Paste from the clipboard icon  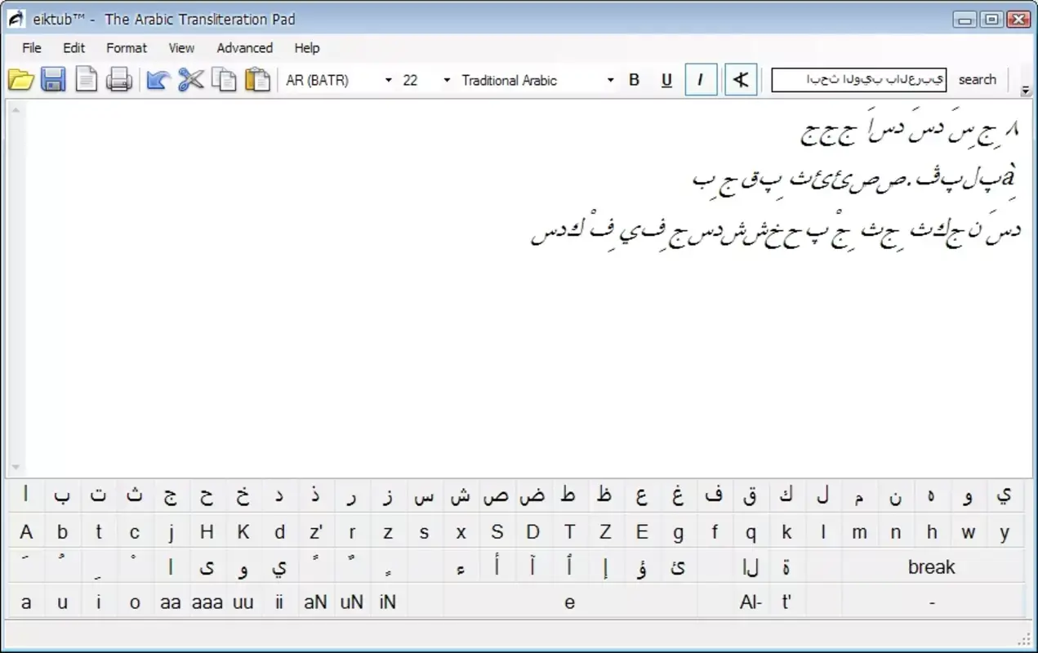(x=257, y=80)
